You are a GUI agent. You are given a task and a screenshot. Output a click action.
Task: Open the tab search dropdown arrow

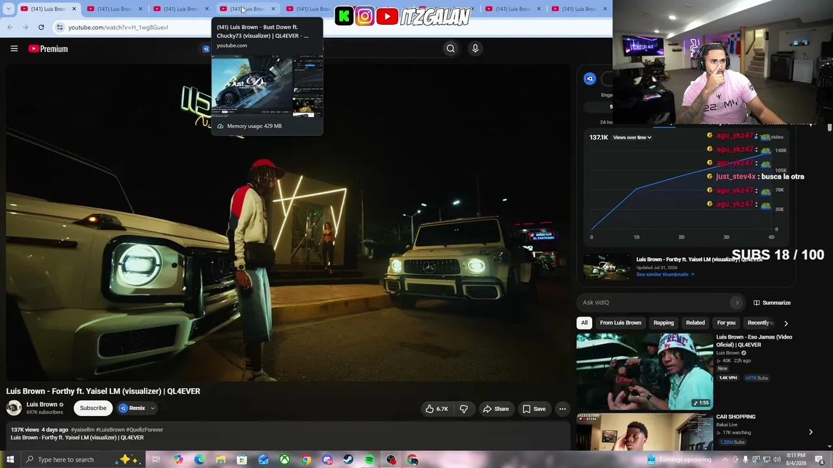coord(9,8)
